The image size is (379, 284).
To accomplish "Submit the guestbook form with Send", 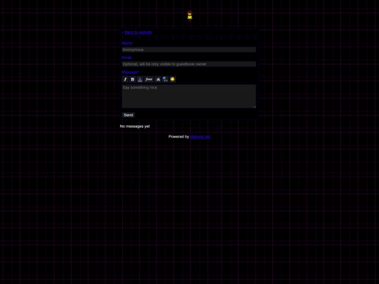I will click(128, 115).
